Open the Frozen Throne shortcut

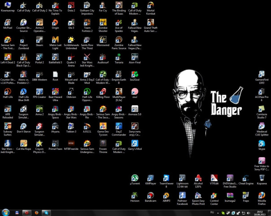[103, 147]
